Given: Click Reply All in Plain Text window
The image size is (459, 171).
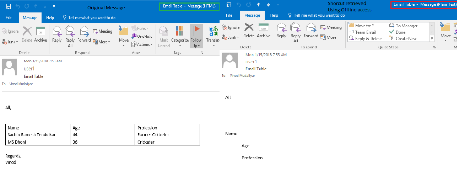Looking at the screenshot, I should pyautogui.click(x=296, y=32).
